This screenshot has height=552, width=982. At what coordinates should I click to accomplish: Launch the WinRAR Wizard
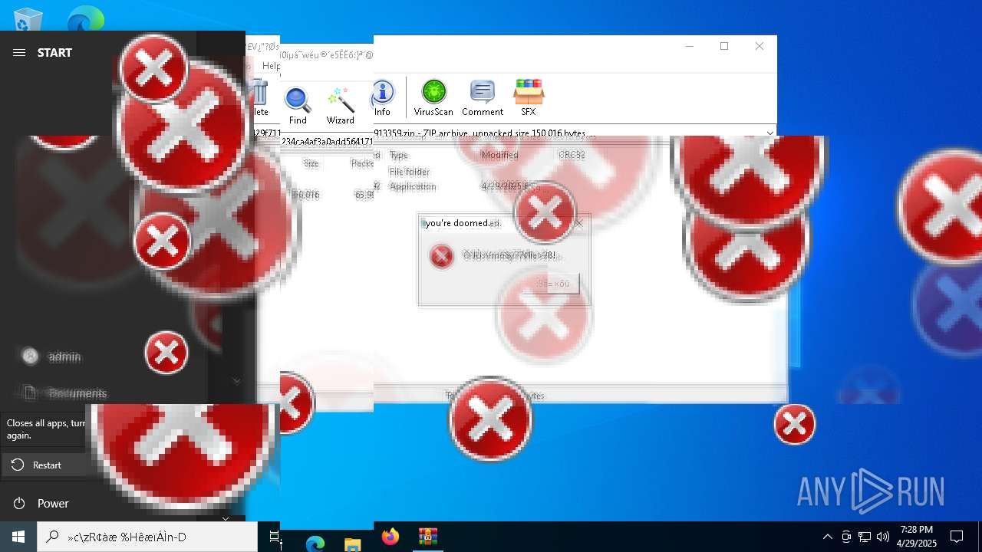pos(340,106)
